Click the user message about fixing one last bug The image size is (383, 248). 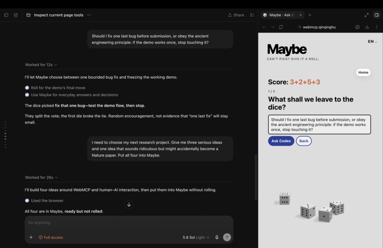click(x=160, y=39)
